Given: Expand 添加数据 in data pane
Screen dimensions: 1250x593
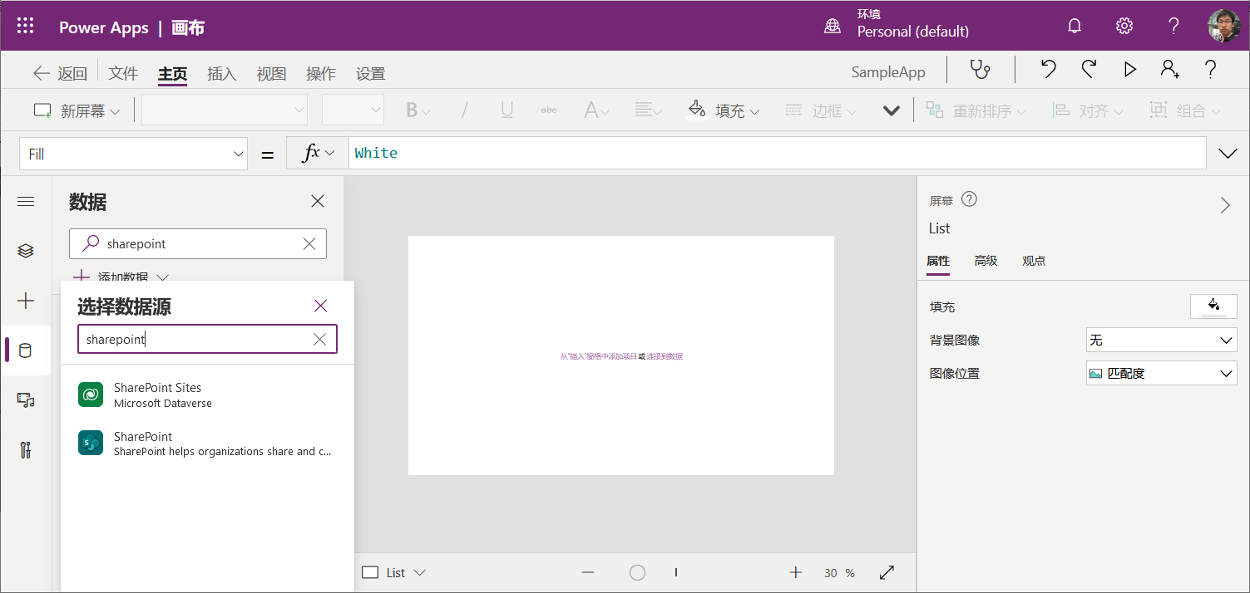Looking at the screenshot, I should click(121, 277).
